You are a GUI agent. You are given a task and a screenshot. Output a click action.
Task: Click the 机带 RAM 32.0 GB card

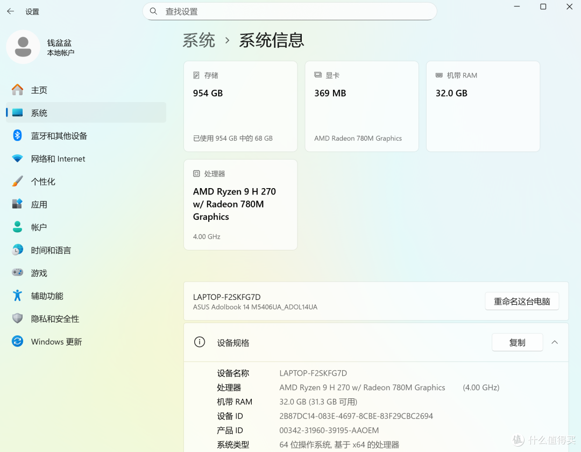click(x=483, y=106)
